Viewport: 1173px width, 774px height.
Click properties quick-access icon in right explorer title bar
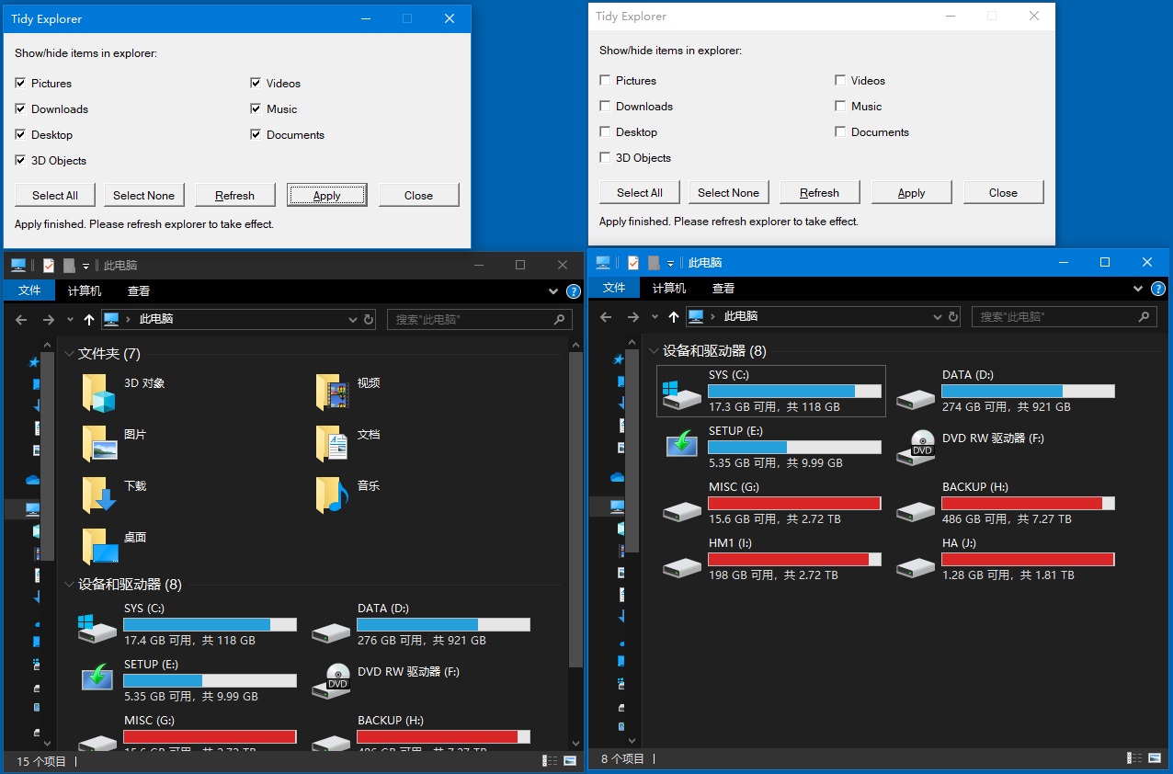(633, 263)
